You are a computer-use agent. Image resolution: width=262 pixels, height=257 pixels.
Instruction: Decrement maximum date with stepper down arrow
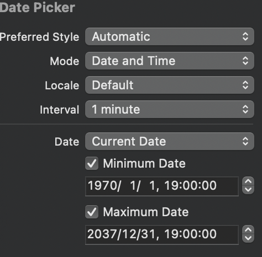248,238
